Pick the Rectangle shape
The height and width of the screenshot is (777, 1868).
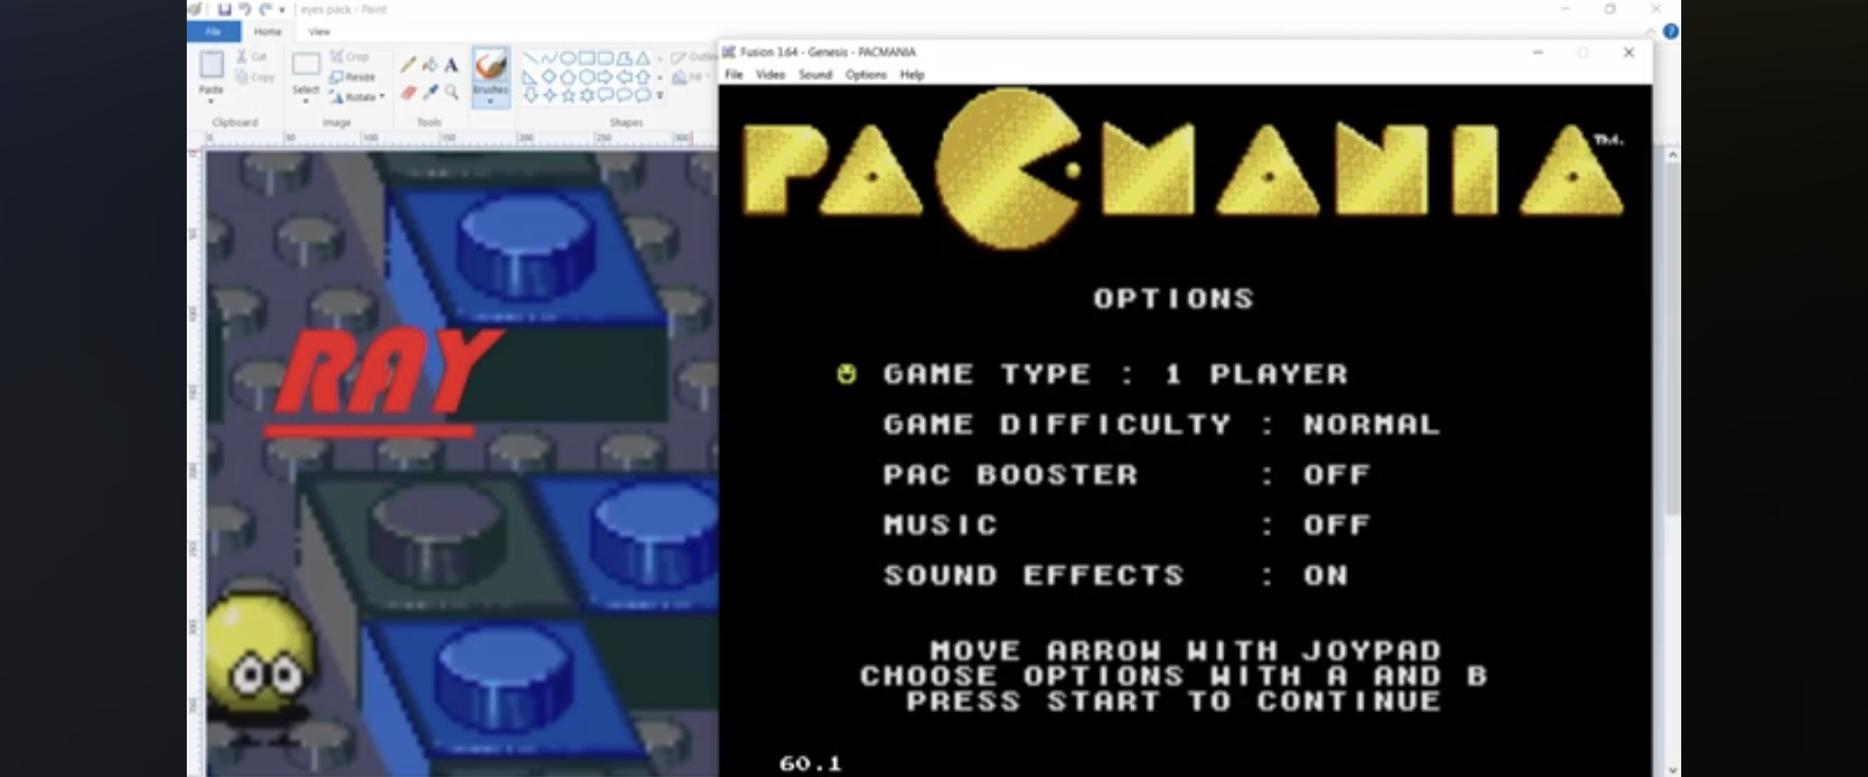click(x=588, y=58)
